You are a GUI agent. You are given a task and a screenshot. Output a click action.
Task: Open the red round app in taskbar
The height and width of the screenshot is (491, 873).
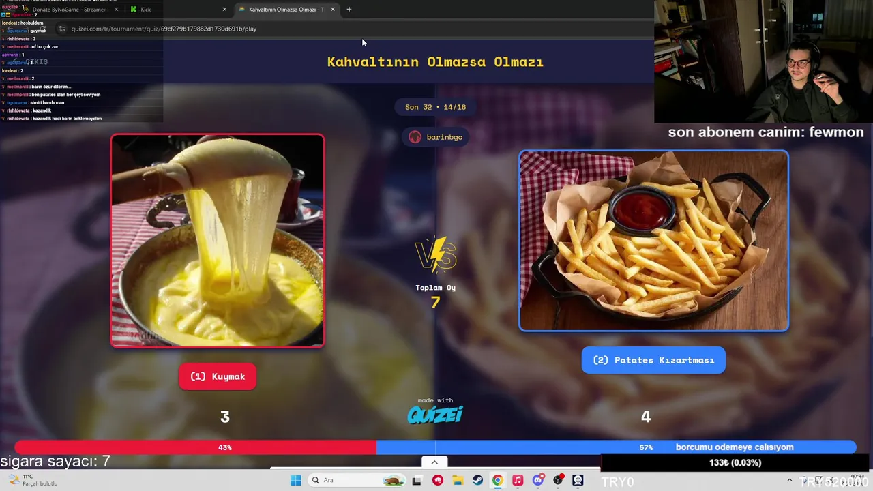437,480
